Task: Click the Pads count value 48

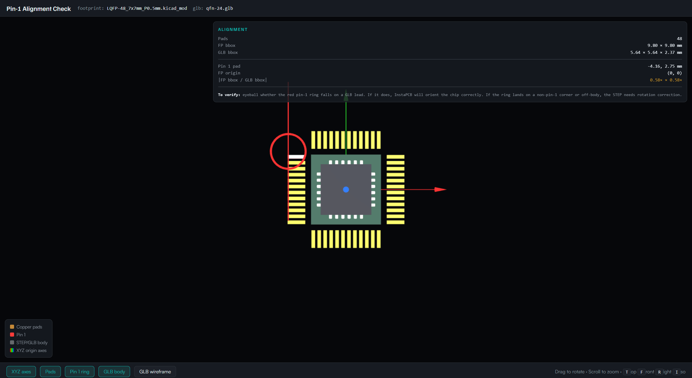Action: click(679, 39)
